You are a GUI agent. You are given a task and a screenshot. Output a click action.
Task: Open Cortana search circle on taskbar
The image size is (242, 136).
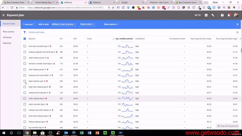click(x=11, y=133)
